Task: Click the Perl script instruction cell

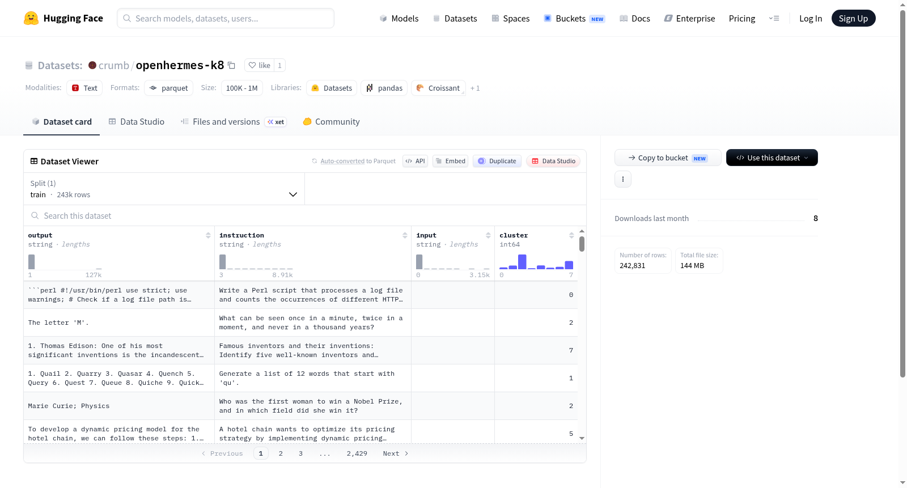Action: coord(313,295)
